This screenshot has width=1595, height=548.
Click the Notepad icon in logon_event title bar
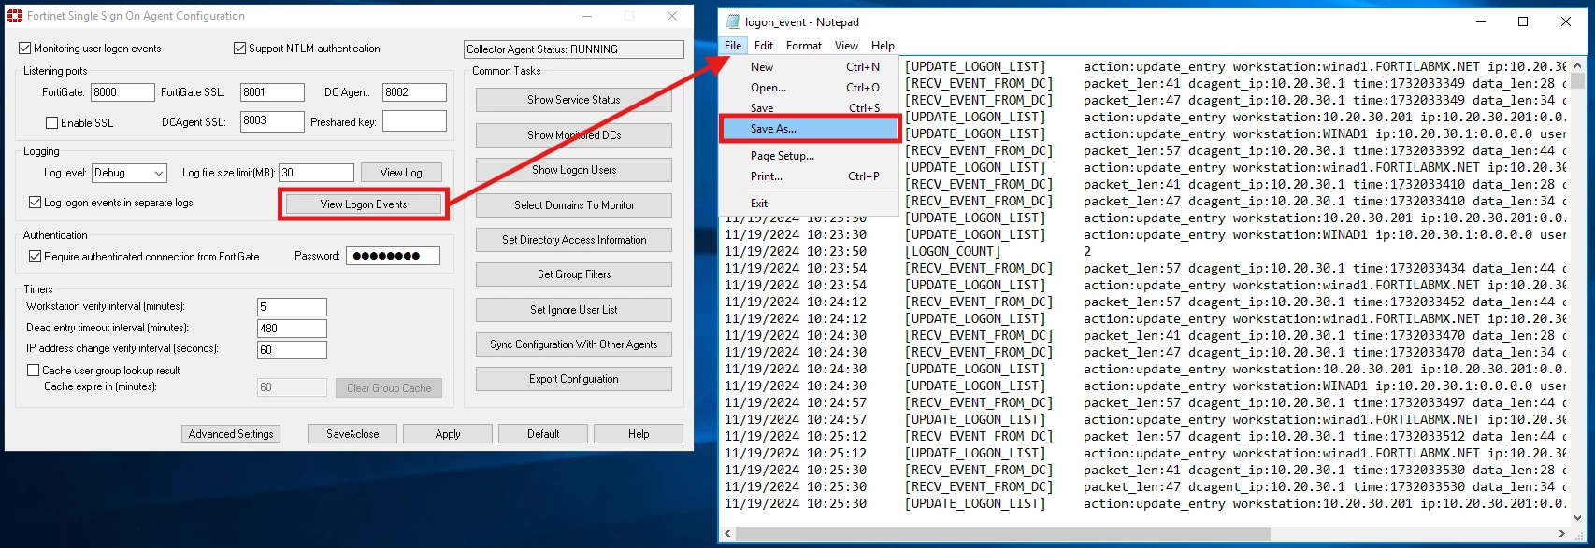734,21
